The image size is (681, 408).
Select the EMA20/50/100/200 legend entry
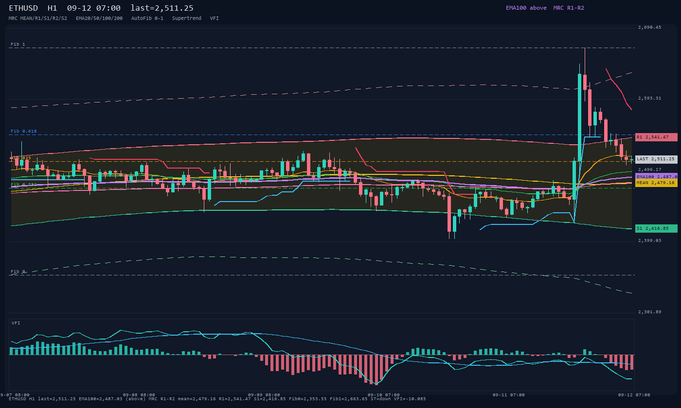(99, 18)
